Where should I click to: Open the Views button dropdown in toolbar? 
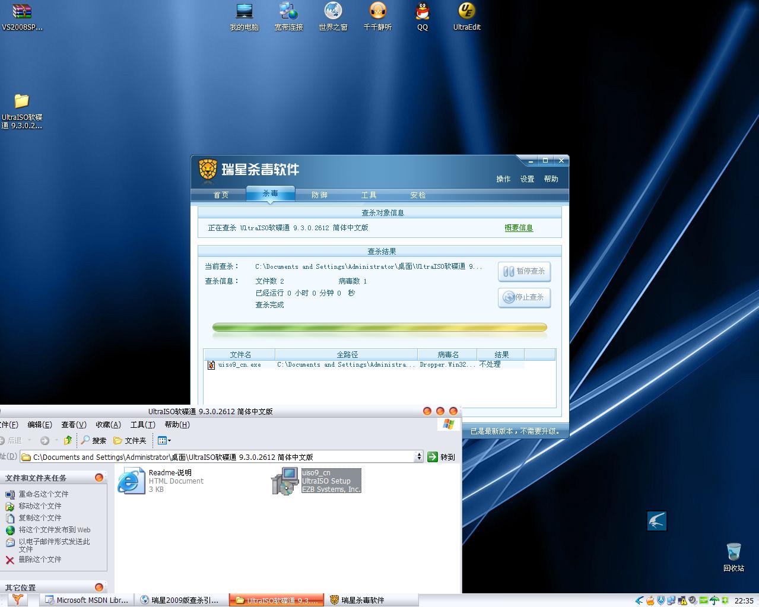coord(164,440)
